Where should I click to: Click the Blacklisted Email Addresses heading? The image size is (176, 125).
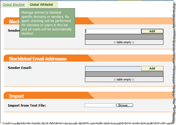38,59
